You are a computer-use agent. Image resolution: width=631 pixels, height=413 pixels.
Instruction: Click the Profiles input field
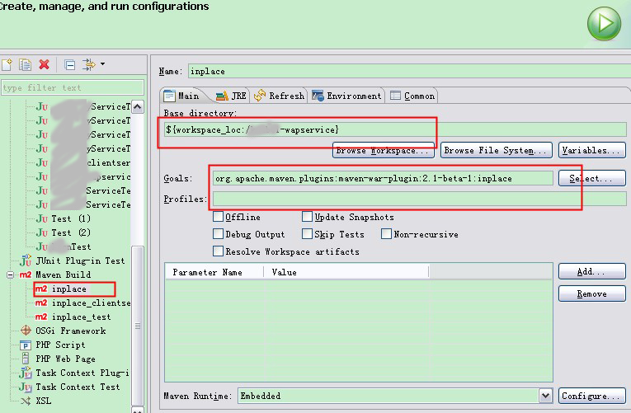tap(419, 199)
